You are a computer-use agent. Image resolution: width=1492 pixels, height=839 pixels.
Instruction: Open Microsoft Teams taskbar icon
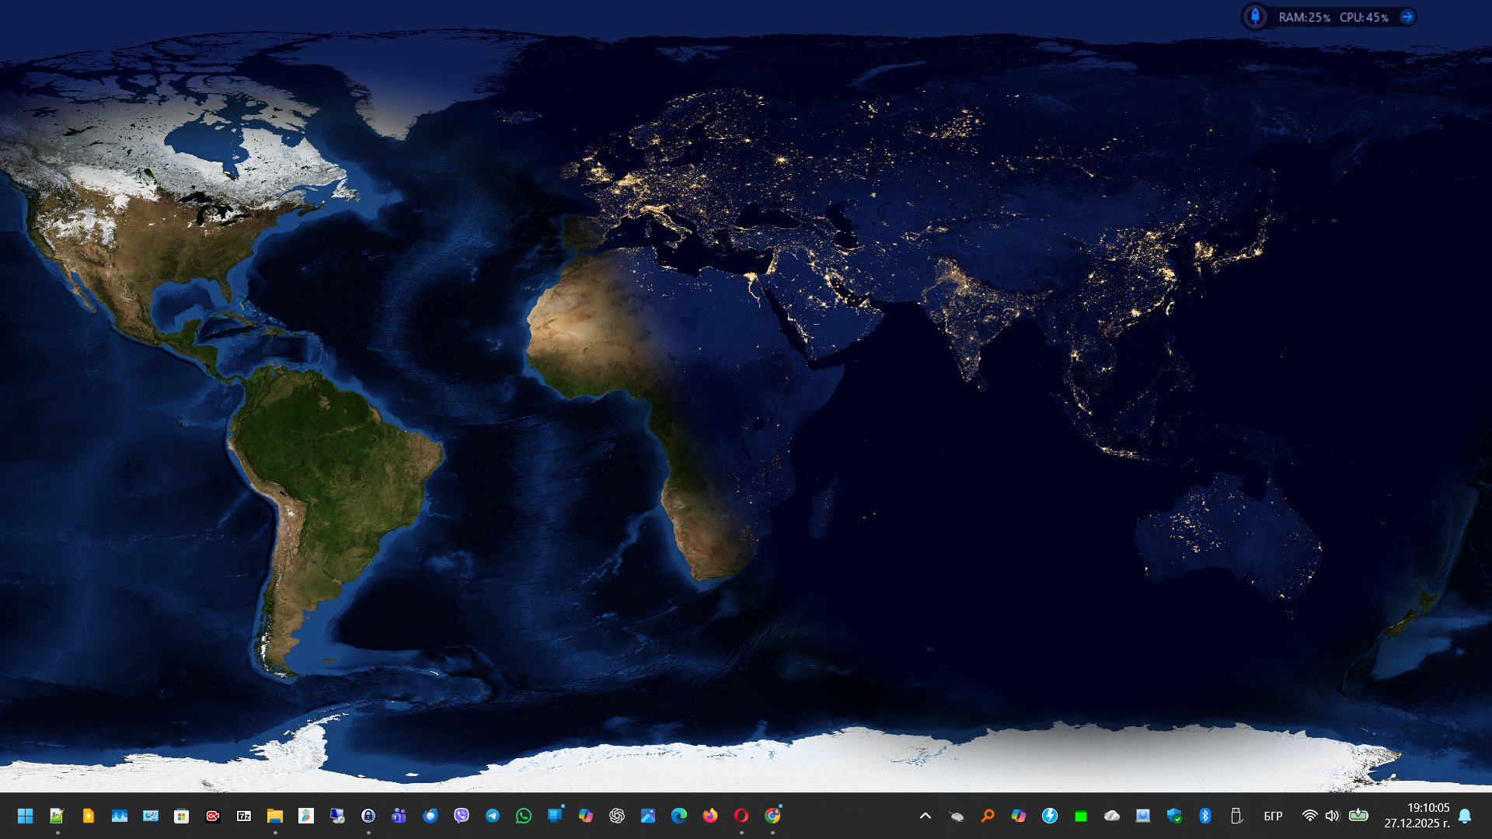(x=399, y=816)
